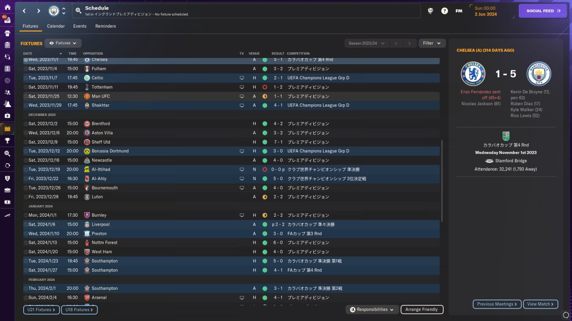572x321 pixels.
Task: Click the Manchester City crest in match summary
Action: [539, 74]
